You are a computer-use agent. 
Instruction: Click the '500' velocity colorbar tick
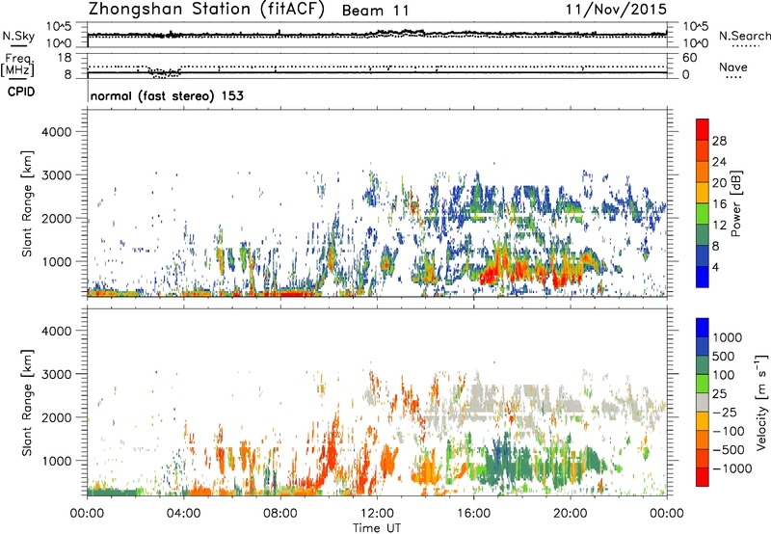tap(724, 356)
